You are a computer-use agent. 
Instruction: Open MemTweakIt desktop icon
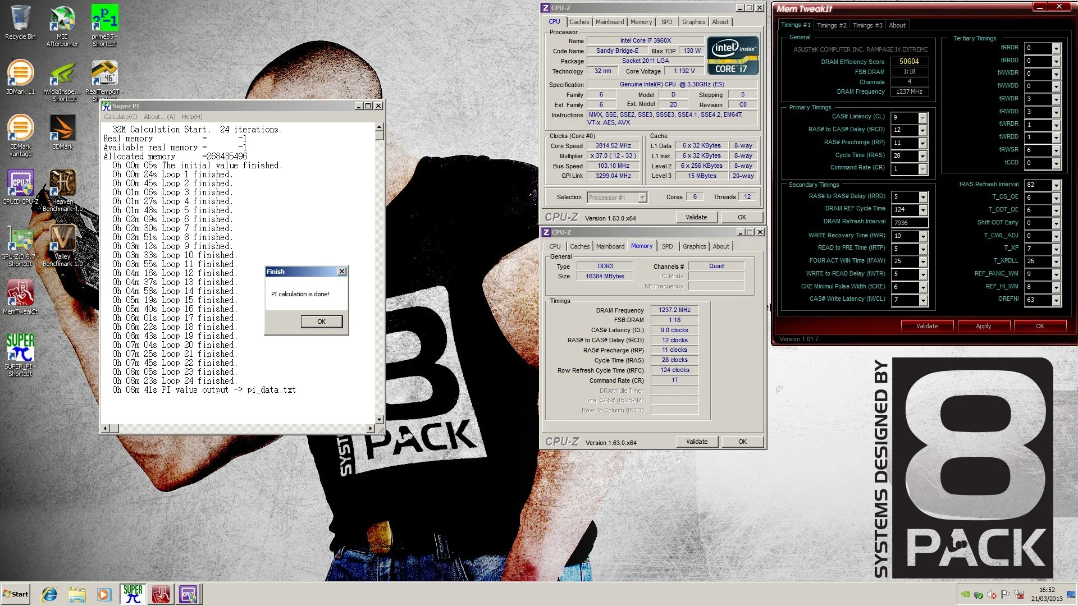point(20,297)
